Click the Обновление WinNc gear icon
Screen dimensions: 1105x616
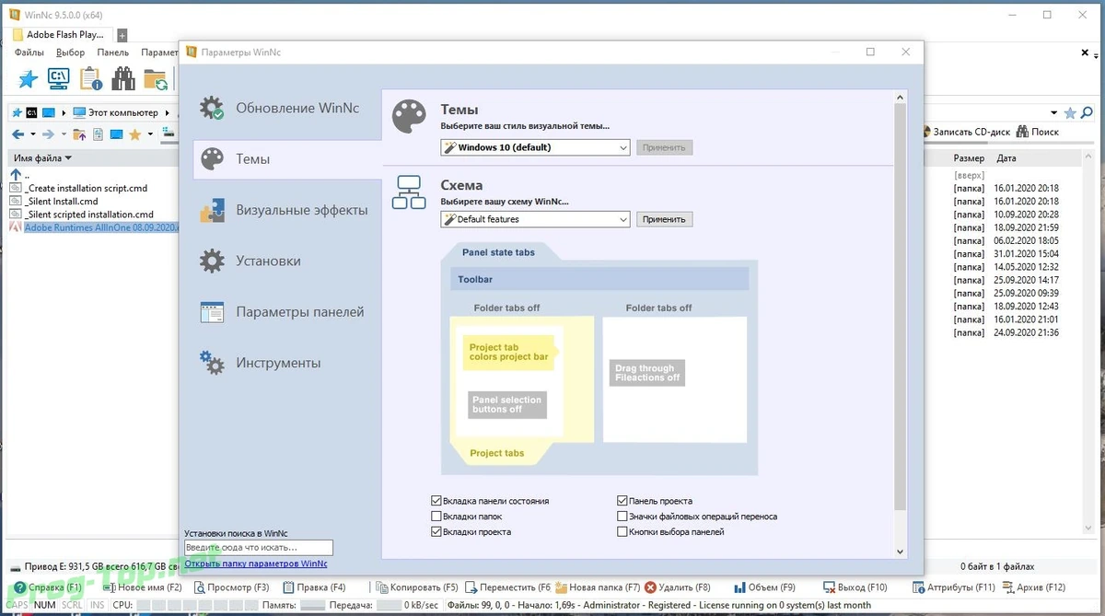click(212, 108)
